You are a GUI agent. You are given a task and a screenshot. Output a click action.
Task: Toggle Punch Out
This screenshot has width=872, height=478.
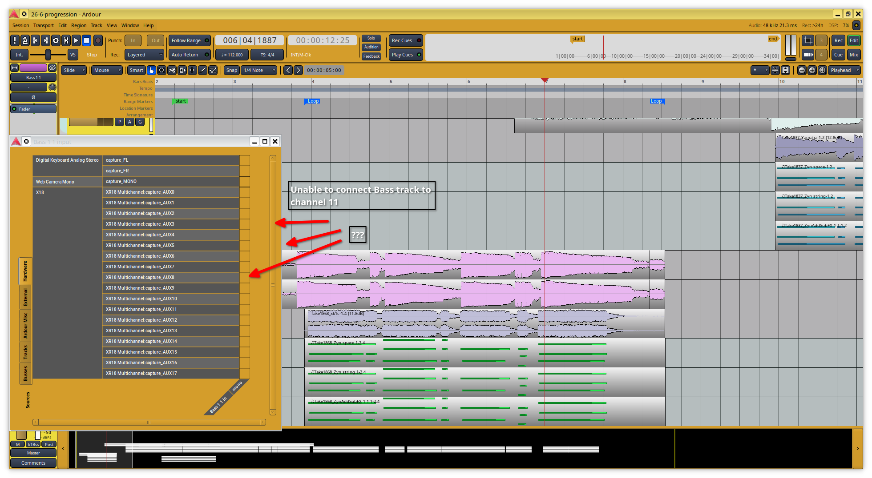tap(155, 40)
